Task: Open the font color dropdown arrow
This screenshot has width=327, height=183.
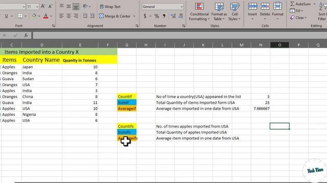Action: click(x=51, y=16)
